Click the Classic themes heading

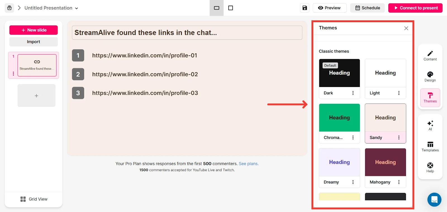334,51
